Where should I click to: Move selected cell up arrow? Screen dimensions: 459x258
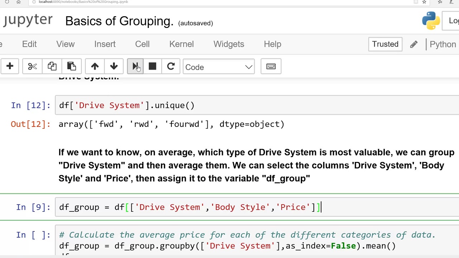(x=95, y=66)
